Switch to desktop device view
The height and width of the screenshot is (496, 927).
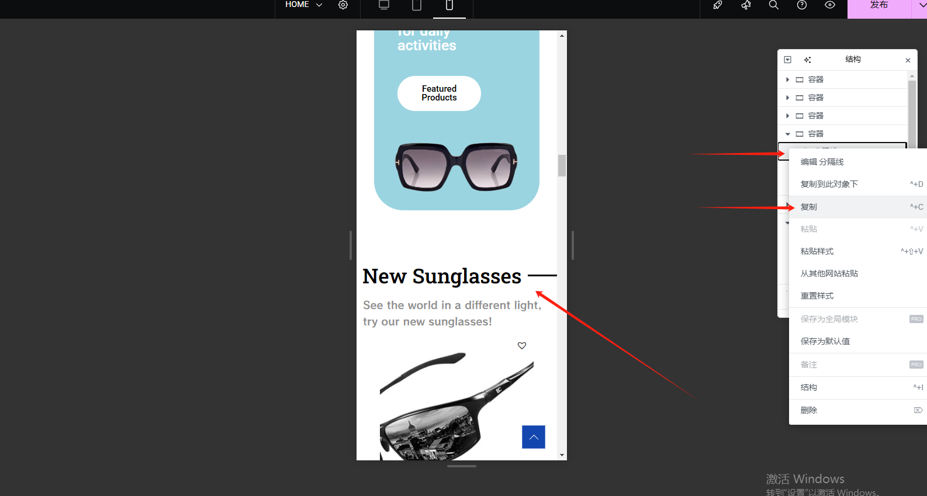(x=384, y=5)
